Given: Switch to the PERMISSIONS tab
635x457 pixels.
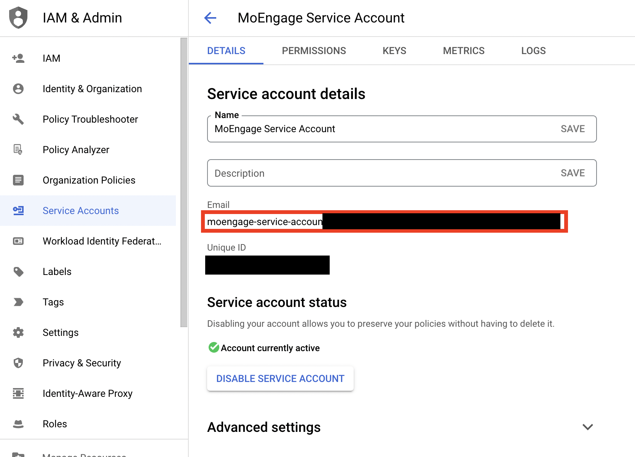Looking at the screenshot, I should coord(314,51).
